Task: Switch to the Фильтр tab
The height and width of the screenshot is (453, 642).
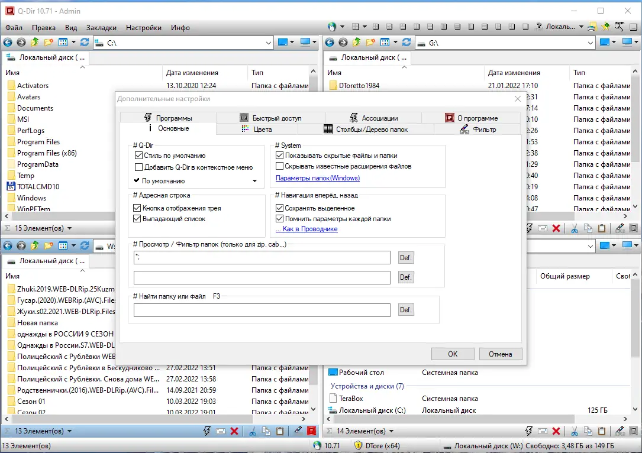Action: click(478, 130)
